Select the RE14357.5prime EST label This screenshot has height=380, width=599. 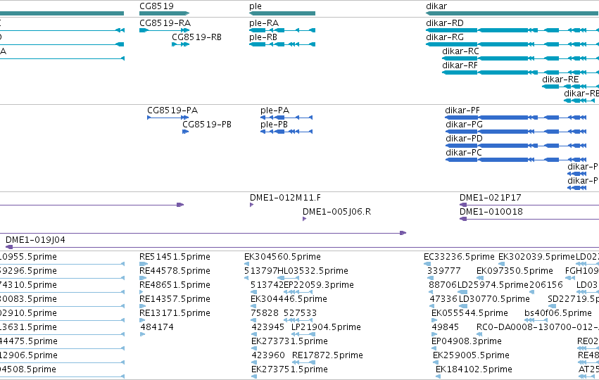175,299
